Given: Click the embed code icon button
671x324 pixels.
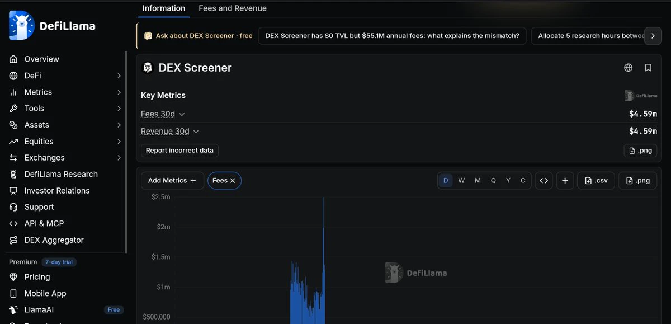Looking at the screenshot, I should pyautogui.click(x=544, y=181).
